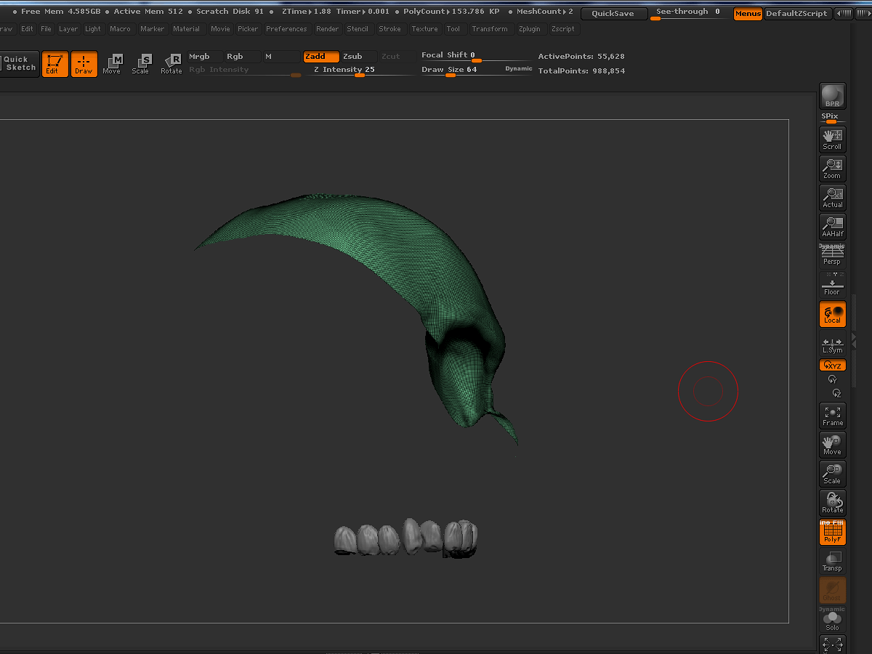
Task: Select the Scroll canvas hand icon
Action: click(x=832, y=139)
